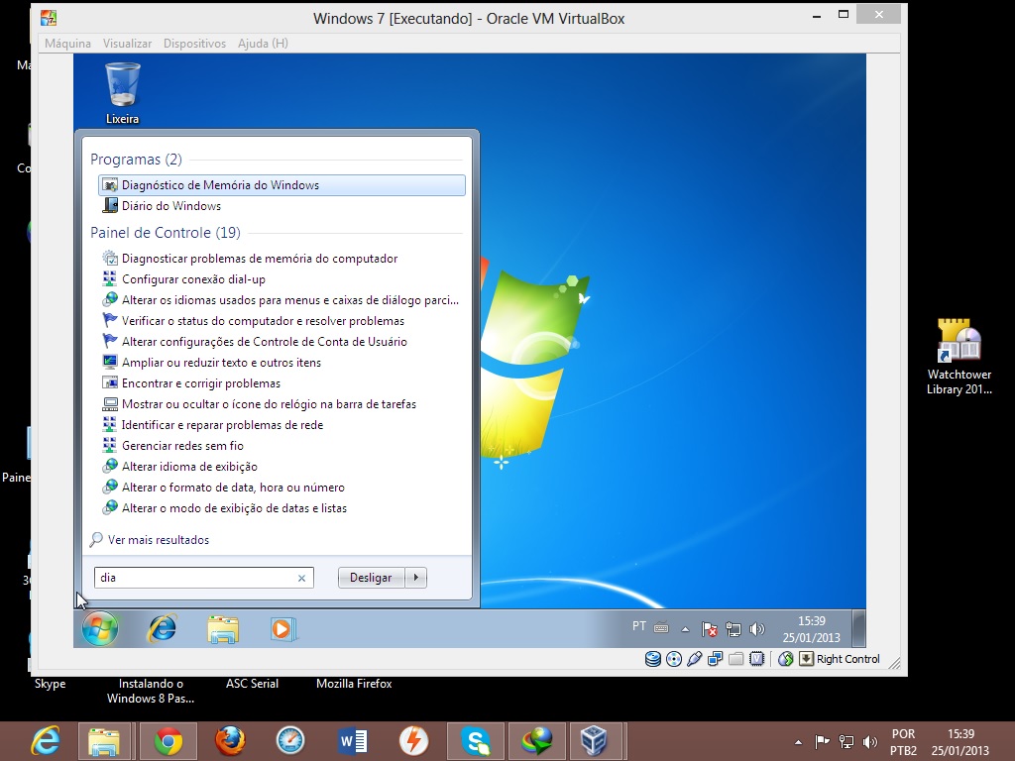
Task: Show hidden icons arrow in host system tray
Action: (798, 742)
